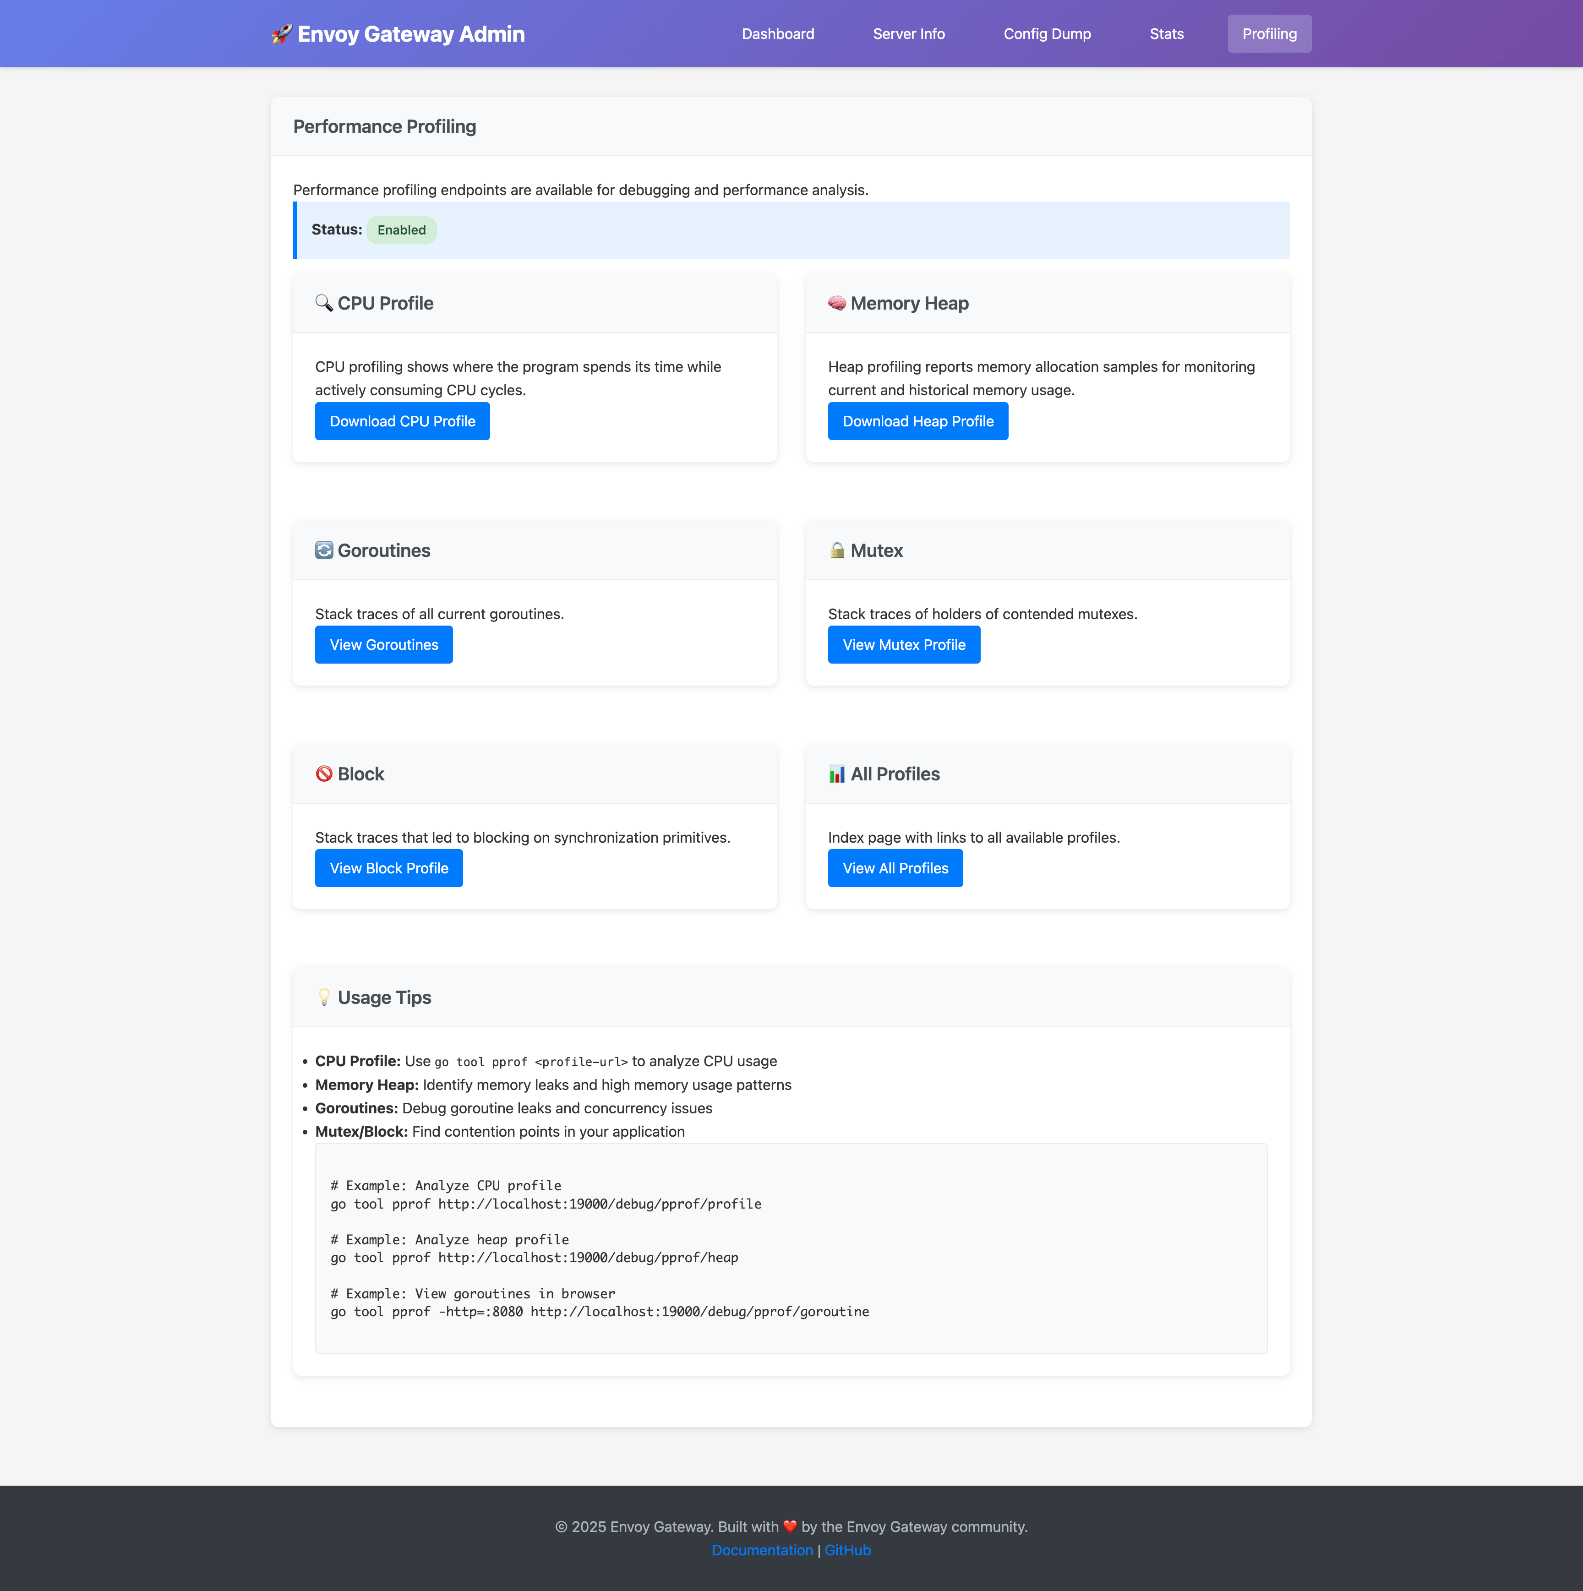Click the Download CPU Profile button

point(402,421)
